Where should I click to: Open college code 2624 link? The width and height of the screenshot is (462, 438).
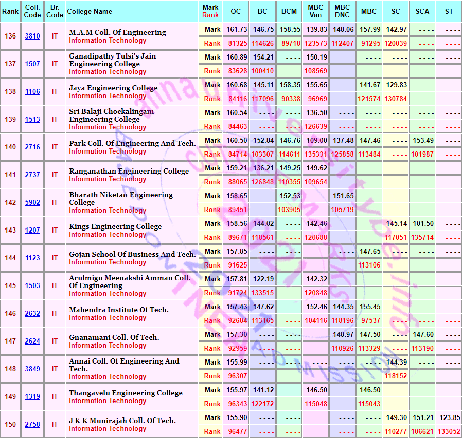(32, 341)
